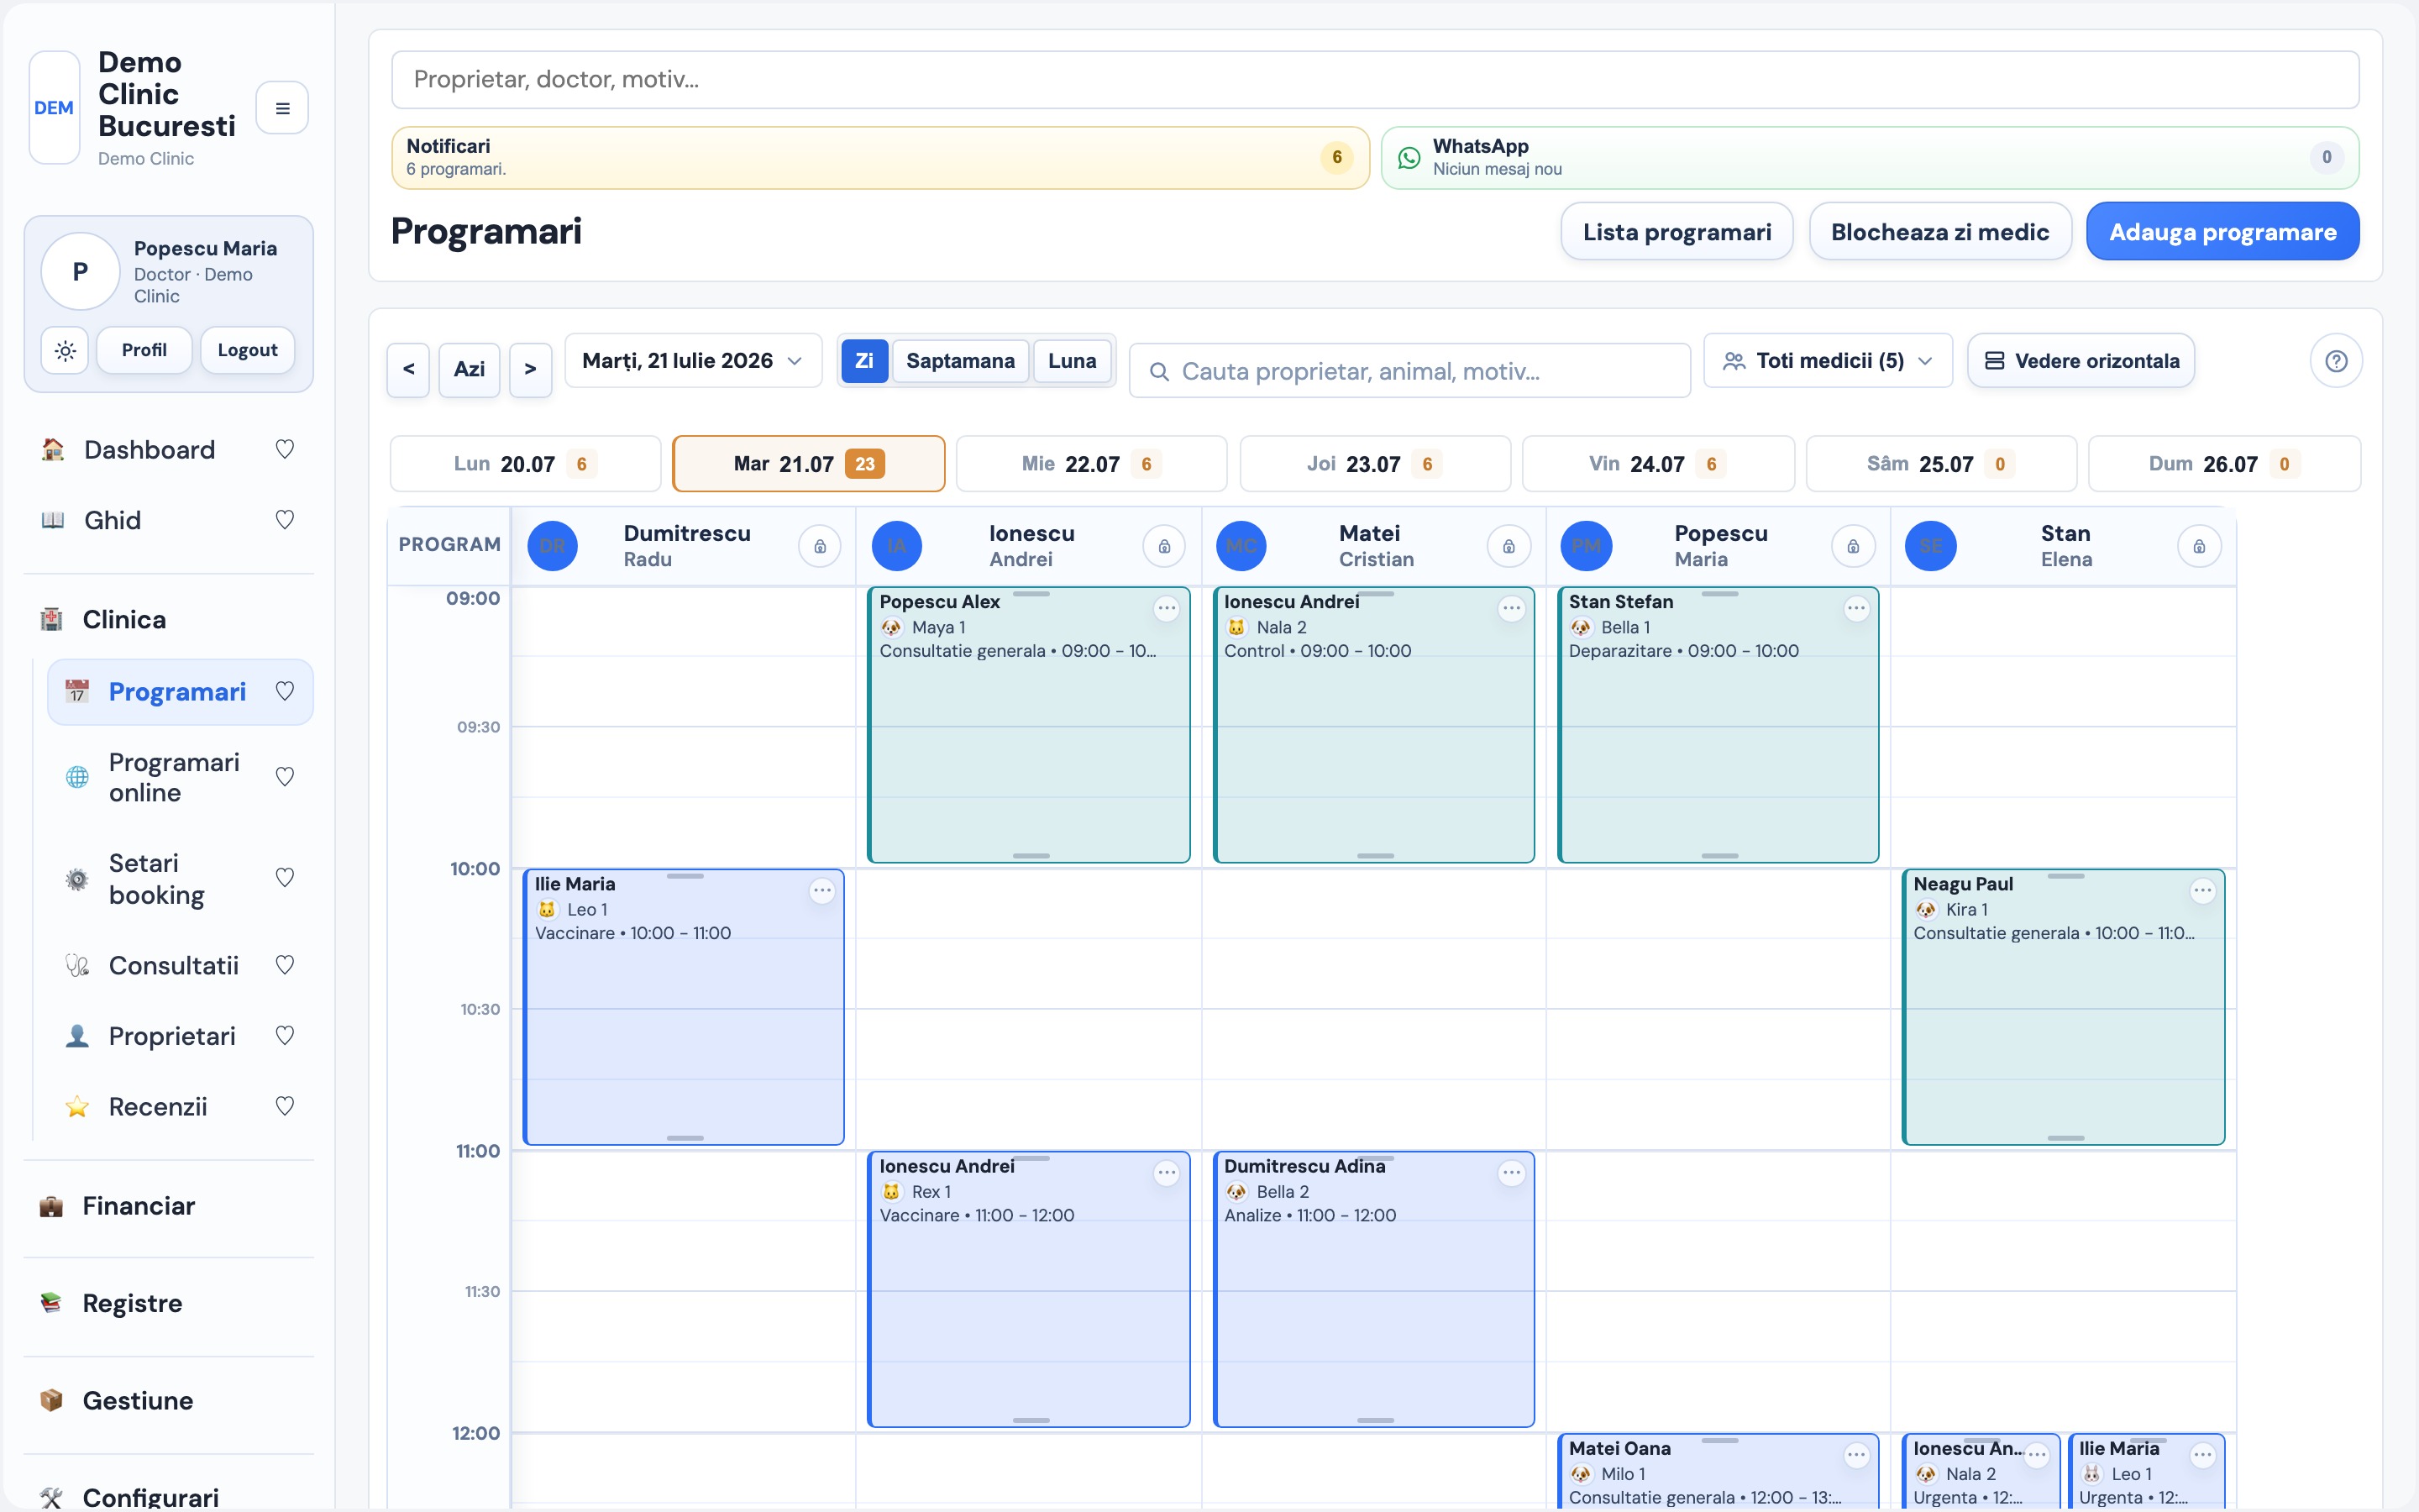This screenshot has width=2419, height=1512.
Task: Jump to today with Azi
Action: (x=469, y=369)
